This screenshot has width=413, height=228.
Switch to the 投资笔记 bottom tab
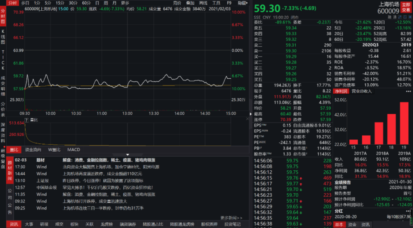point(233,224)
